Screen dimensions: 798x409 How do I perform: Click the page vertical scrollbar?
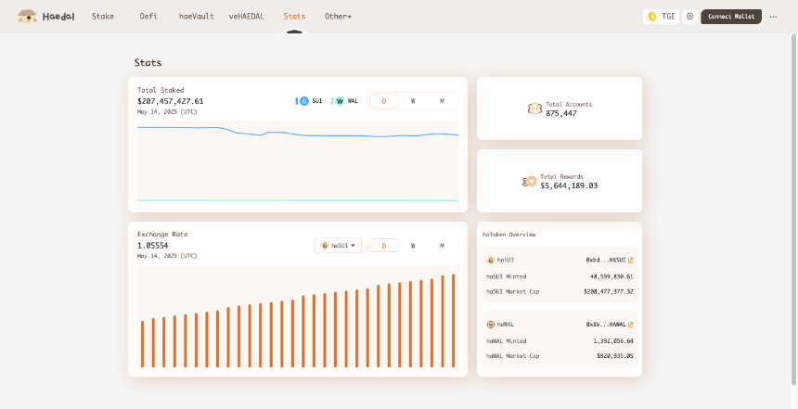click(793, 209)
